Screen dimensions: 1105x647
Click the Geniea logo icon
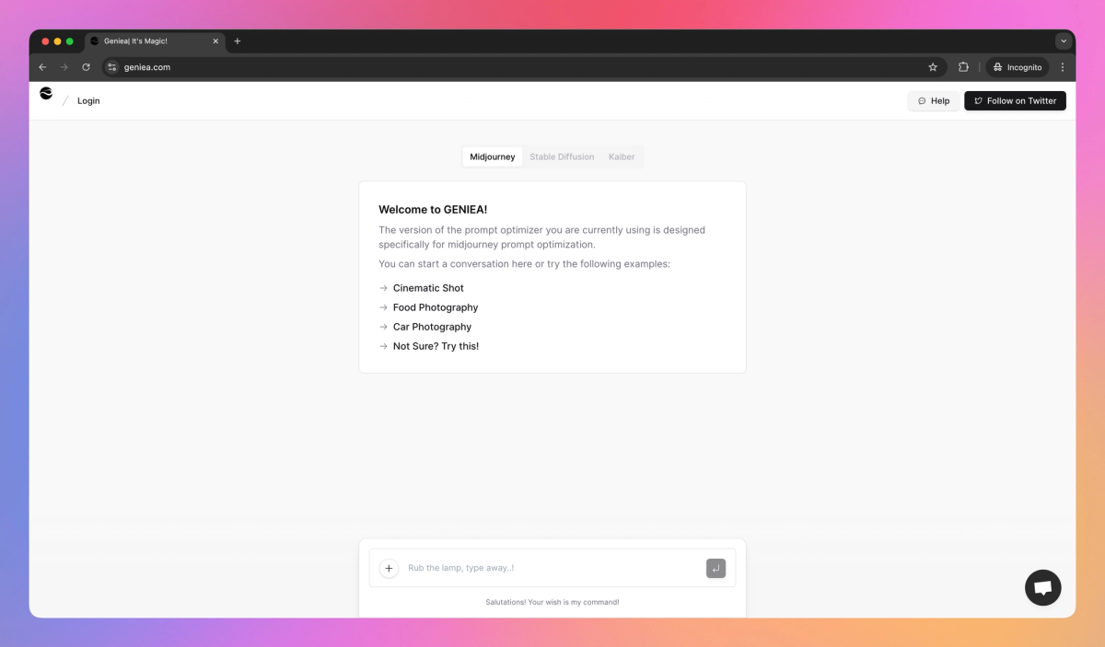[46, 94]
